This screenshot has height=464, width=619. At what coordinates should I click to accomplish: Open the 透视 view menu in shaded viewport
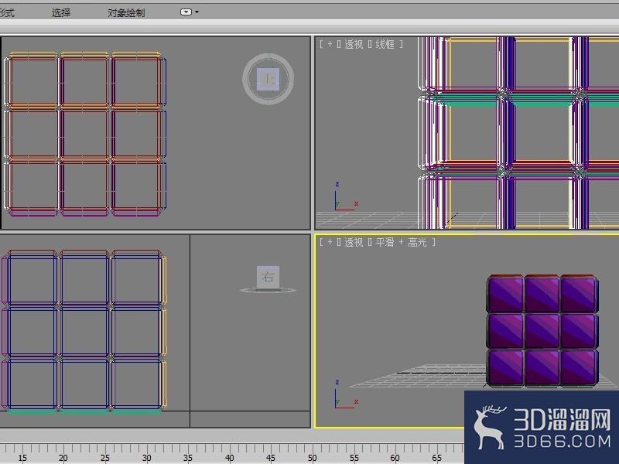tap(354, 242)
